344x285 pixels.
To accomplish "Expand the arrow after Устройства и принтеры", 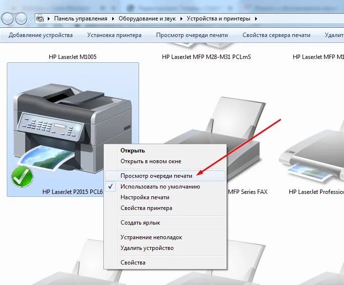I will (x=256, y=19).
